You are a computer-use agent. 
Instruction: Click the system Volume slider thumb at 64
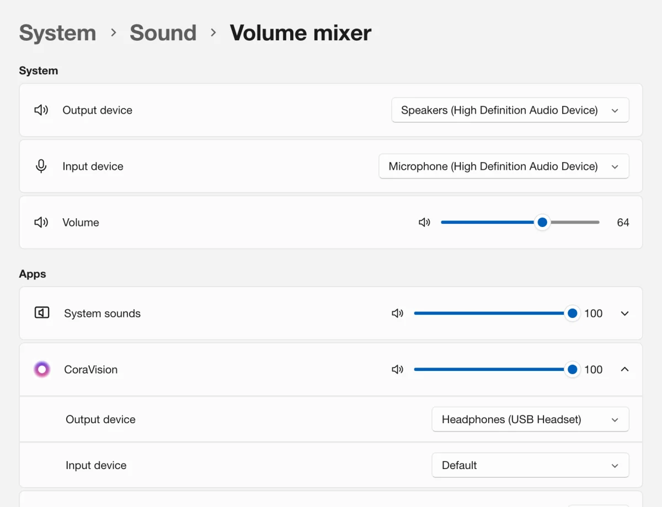542,223
